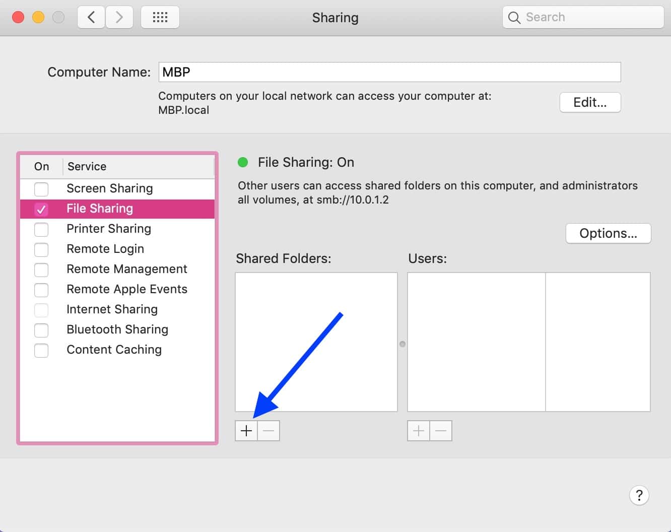Select Content Caching service row
671x532 pixels.
coord(117,350)
